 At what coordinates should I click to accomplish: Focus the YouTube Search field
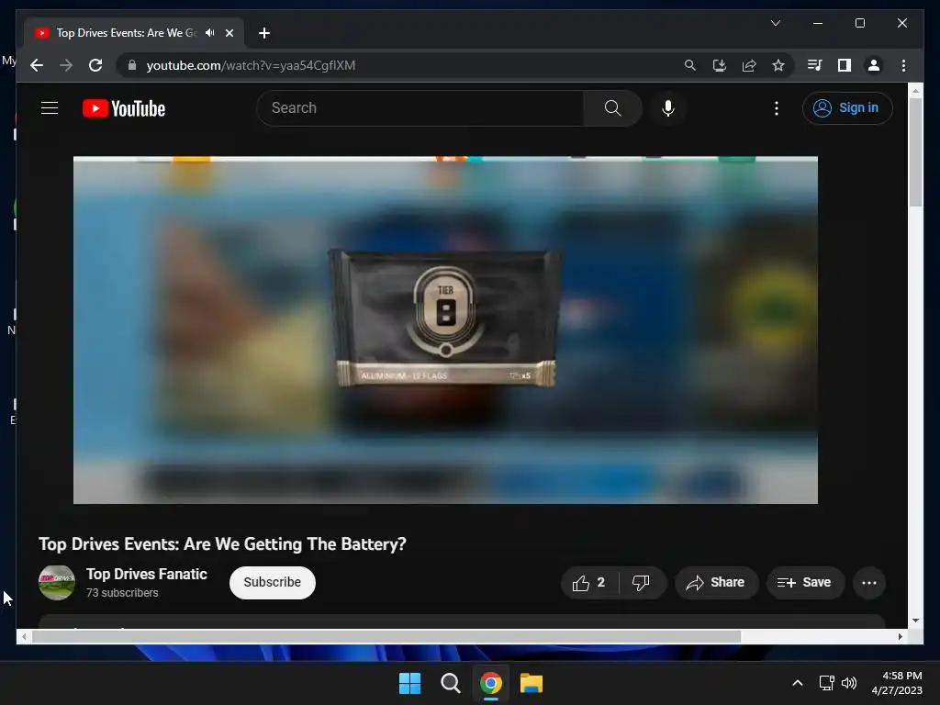(x=420, y=108)
